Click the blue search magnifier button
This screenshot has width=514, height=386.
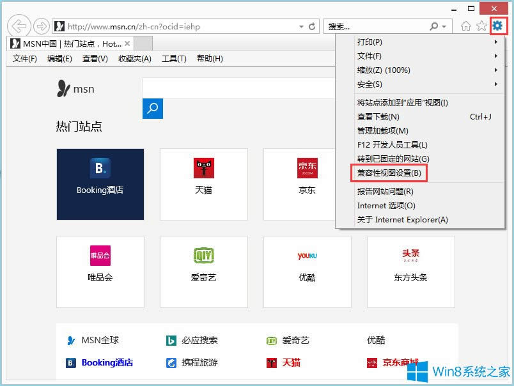153,109
